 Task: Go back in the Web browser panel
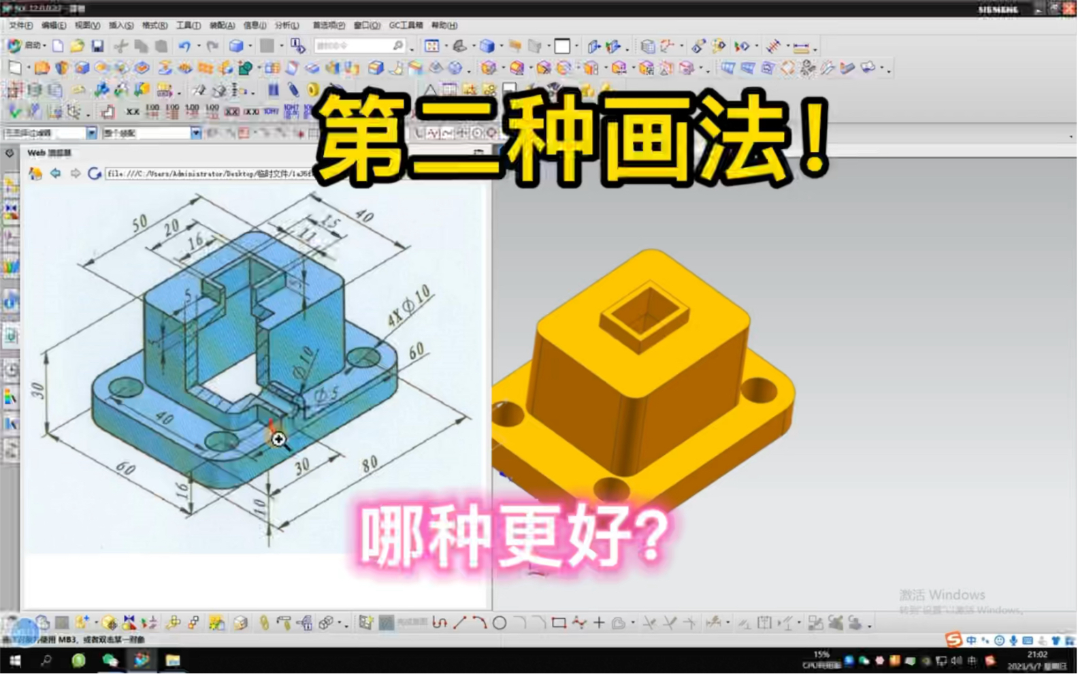click(x=55, y=174)
